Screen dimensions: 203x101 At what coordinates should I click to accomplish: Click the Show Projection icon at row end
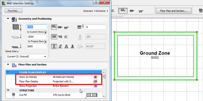pos(95,86)
